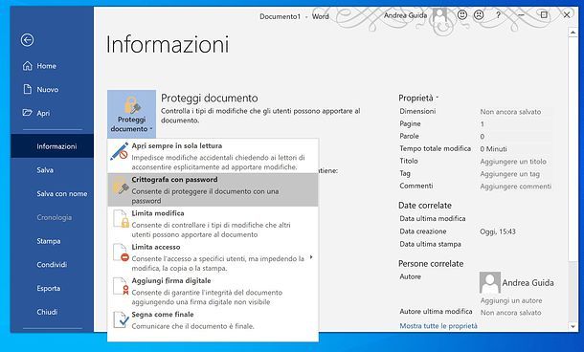
Task: Click the Nuovo blank page icon
Action: pyautogui.click(x=28, y=89)
